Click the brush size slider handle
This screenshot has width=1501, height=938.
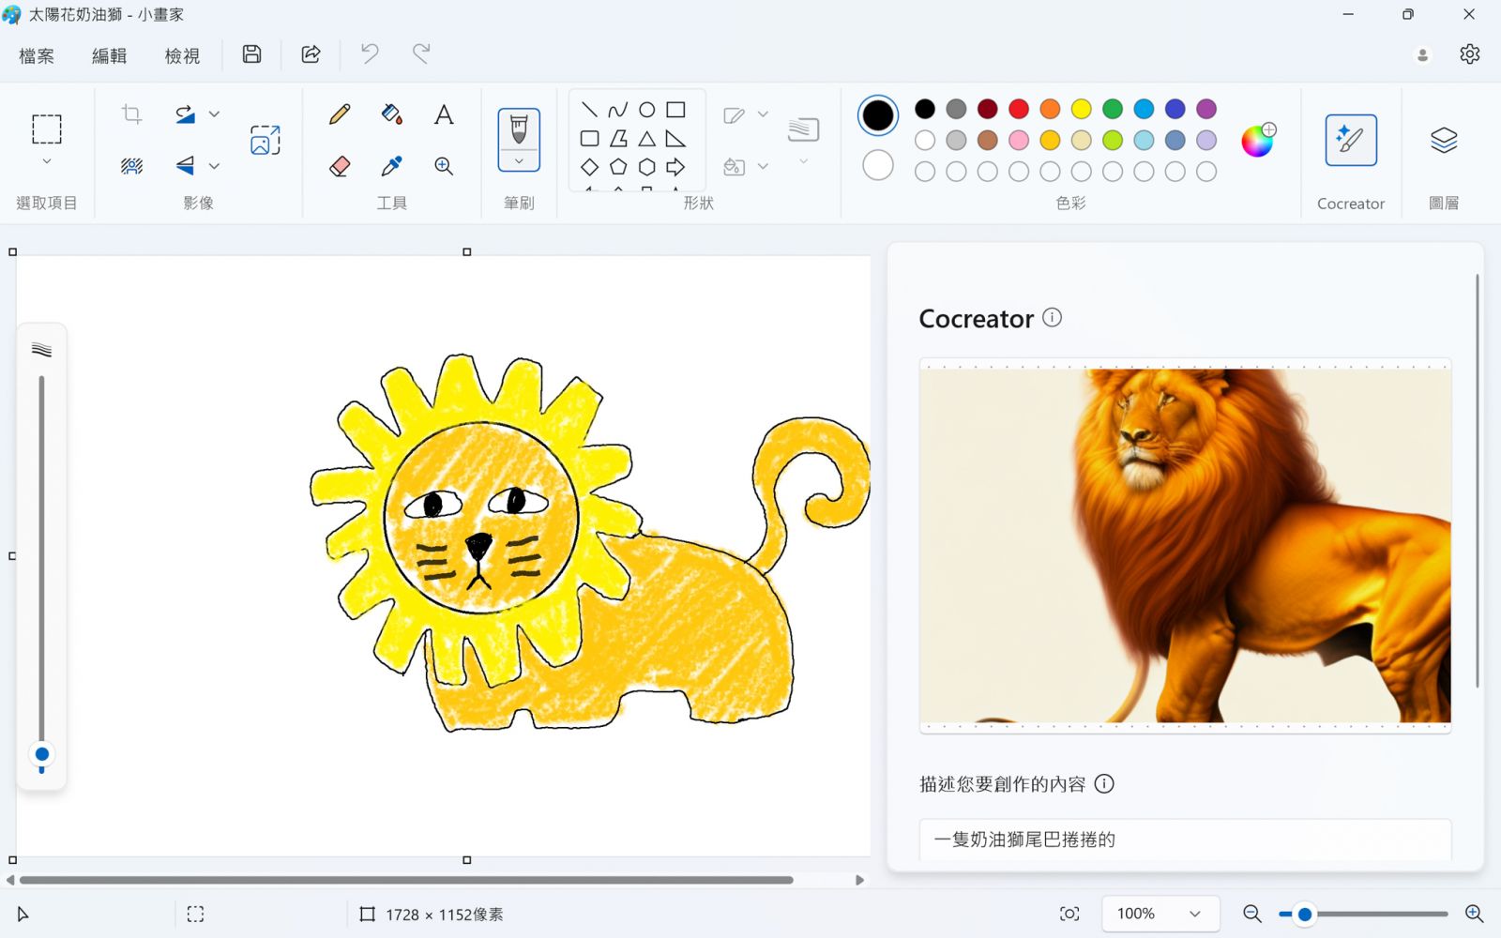coord(42,754)
